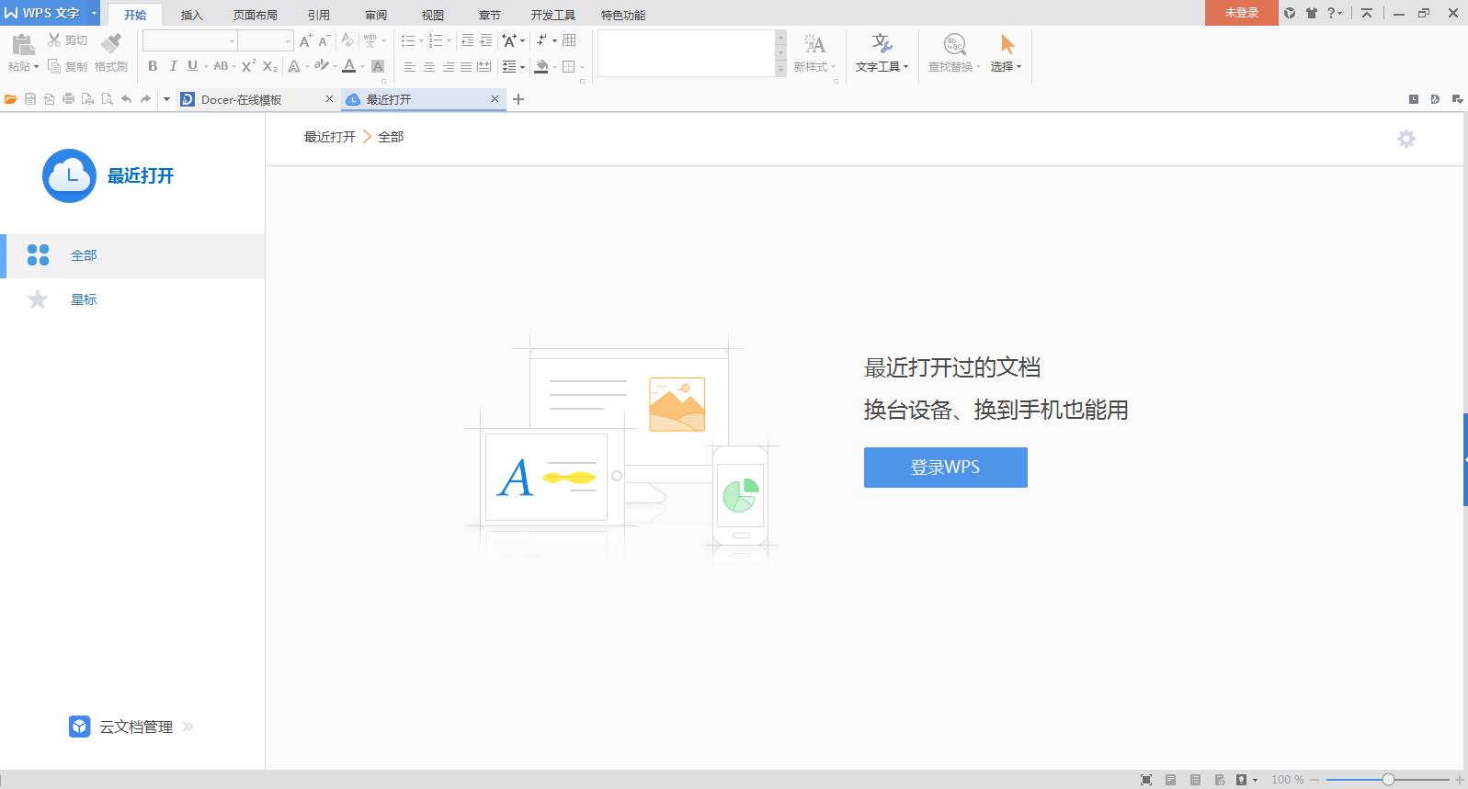Screen dimensions: 1468x789
Task: Expand the WPS 文字 application menu arrow
Action: [94, 13]
